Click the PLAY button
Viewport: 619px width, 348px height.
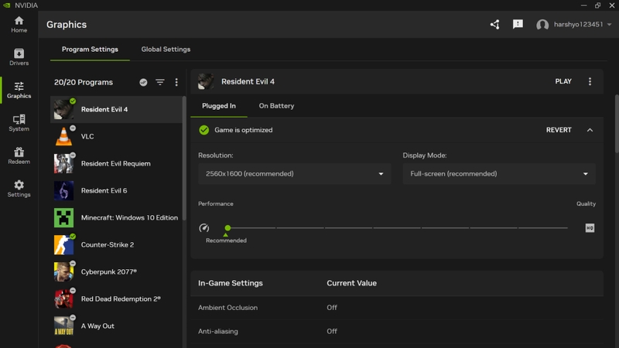point(563,81)
